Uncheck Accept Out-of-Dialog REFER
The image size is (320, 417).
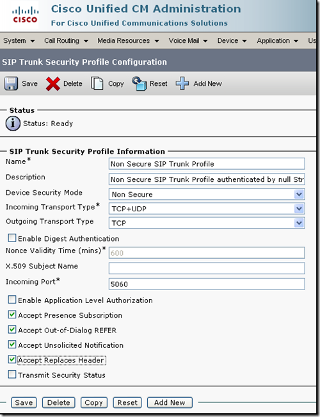[x=12, y=329]
